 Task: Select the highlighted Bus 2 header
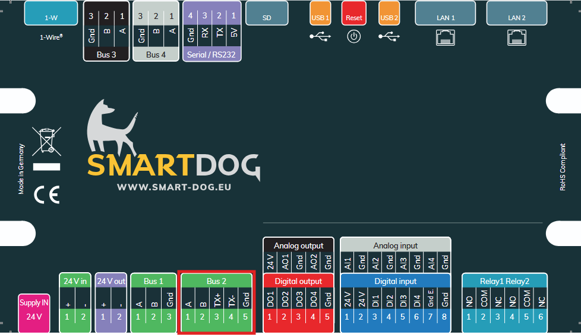[x=216, y=281]
